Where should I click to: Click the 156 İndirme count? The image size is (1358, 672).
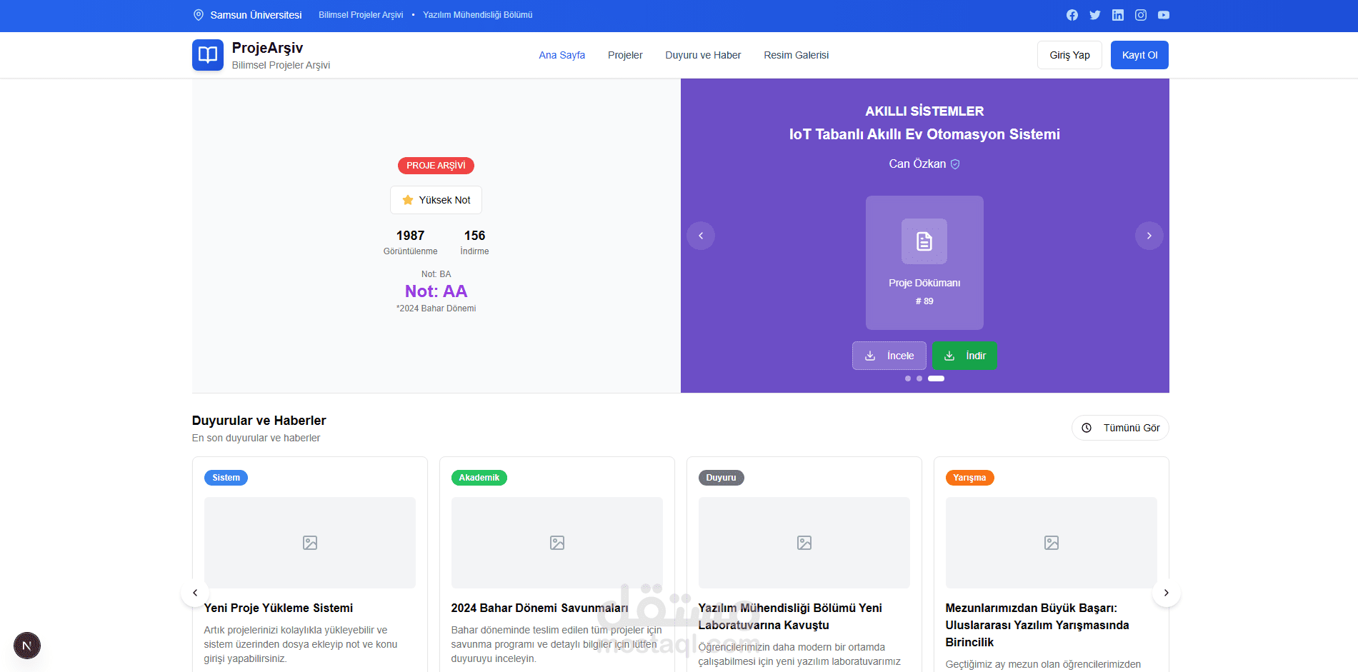(x=474, y=242)
